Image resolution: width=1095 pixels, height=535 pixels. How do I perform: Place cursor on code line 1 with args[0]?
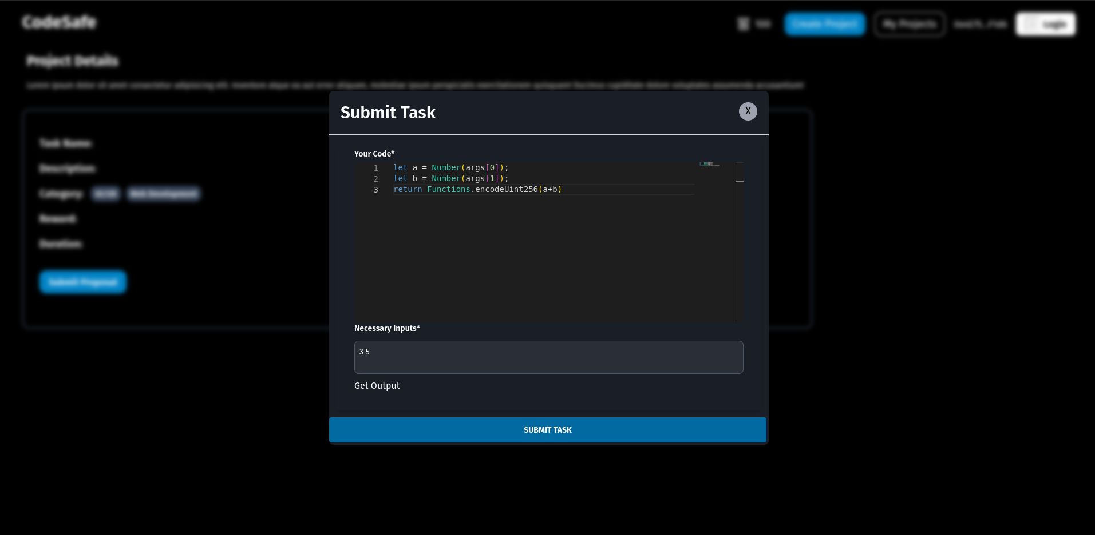tap(451, 167)
